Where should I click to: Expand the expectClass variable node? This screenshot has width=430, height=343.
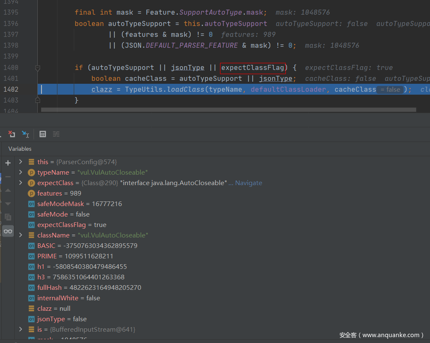21,183
